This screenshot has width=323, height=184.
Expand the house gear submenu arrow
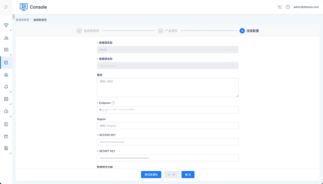11,116
